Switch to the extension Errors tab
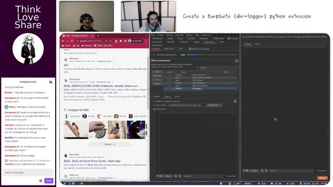This screenshot has width=333, height=187. click(177, 97)
